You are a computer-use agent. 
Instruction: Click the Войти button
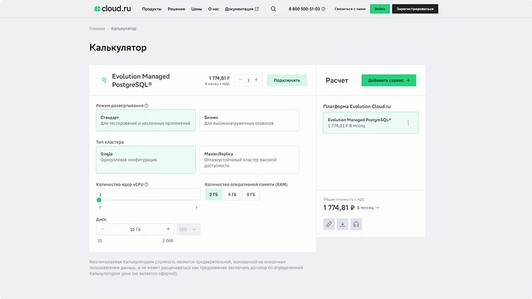click(379, 9)
